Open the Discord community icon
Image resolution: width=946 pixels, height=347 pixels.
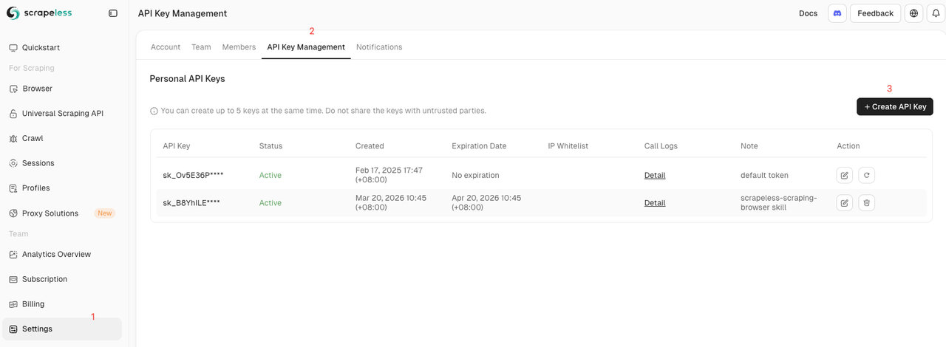pyautogui.click(x=837, y=13)
